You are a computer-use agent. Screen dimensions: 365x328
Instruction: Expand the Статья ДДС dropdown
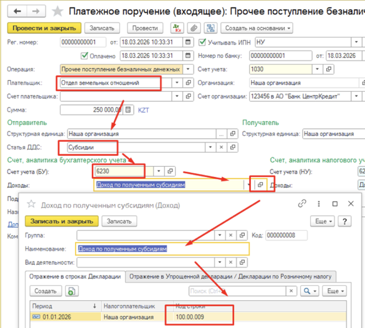point(211,147)
